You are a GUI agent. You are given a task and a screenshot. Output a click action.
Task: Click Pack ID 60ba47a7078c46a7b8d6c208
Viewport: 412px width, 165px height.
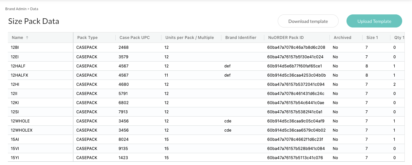pyautogui.click(x=296, y=47)
